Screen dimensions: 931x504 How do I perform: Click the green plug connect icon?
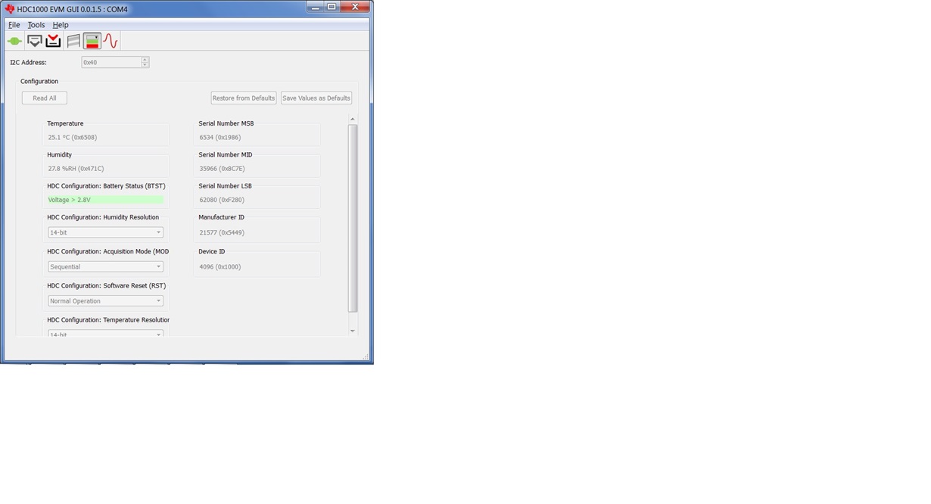pyautogui.click(x=14, y=41)
